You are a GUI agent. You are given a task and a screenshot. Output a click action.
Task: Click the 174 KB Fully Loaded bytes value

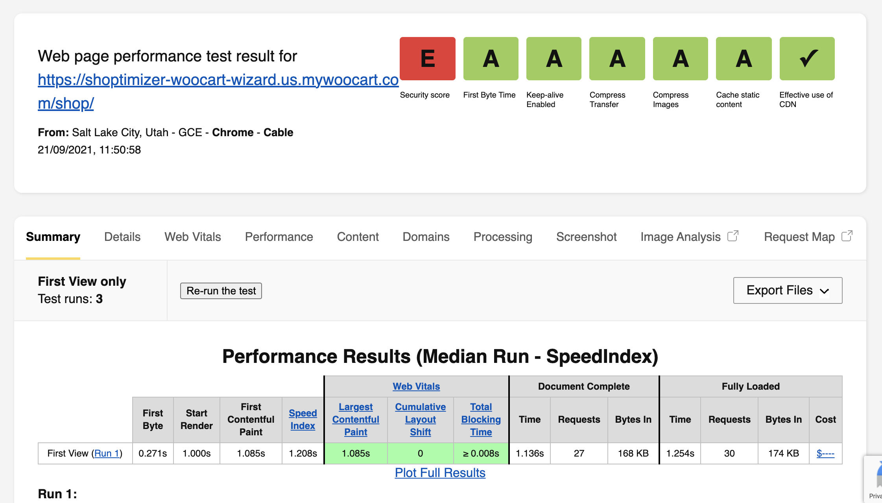(784, 453)
